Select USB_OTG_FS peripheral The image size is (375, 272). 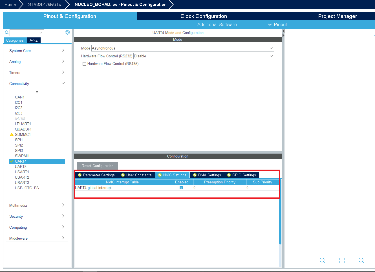coord(27,188)
